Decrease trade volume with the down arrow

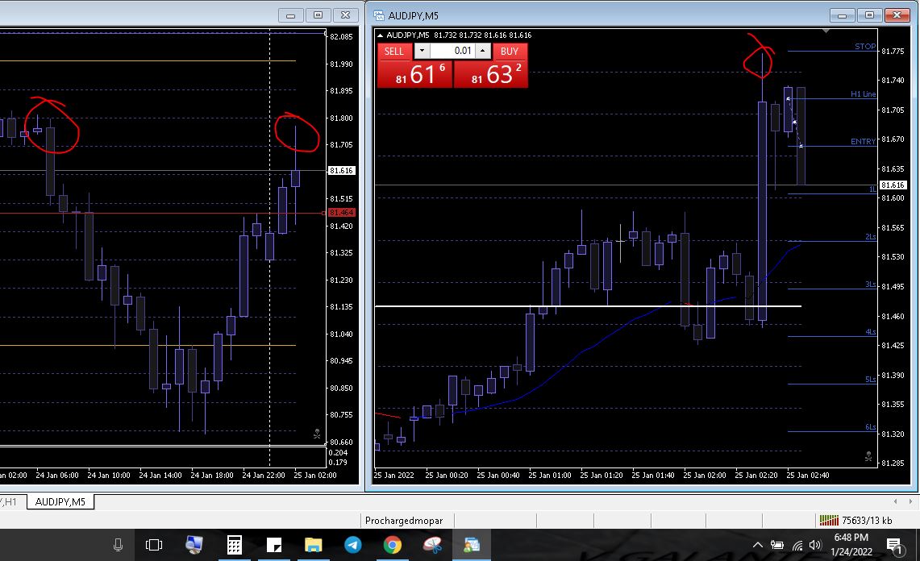click(x=422, y=51)
